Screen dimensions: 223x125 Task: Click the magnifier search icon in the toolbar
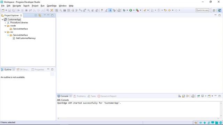(x=61, y=10)
